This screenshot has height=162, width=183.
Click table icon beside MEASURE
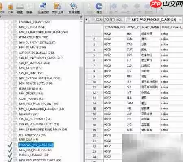15,114
